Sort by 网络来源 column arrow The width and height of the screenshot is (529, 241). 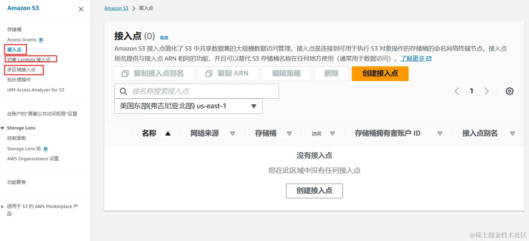pos(233,133)
